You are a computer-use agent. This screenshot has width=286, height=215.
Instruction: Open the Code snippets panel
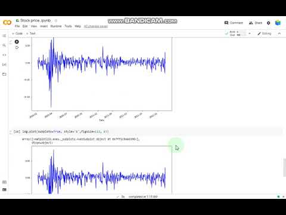pyautogui.click(x=4, y=55)
